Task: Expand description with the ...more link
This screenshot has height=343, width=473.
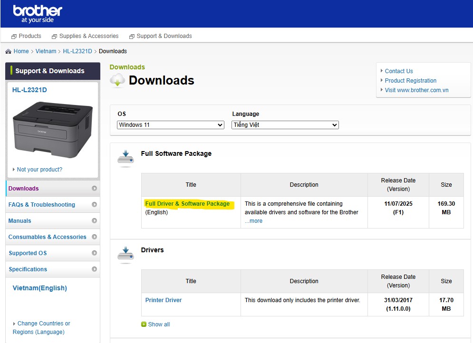Action: coord(253,221)
